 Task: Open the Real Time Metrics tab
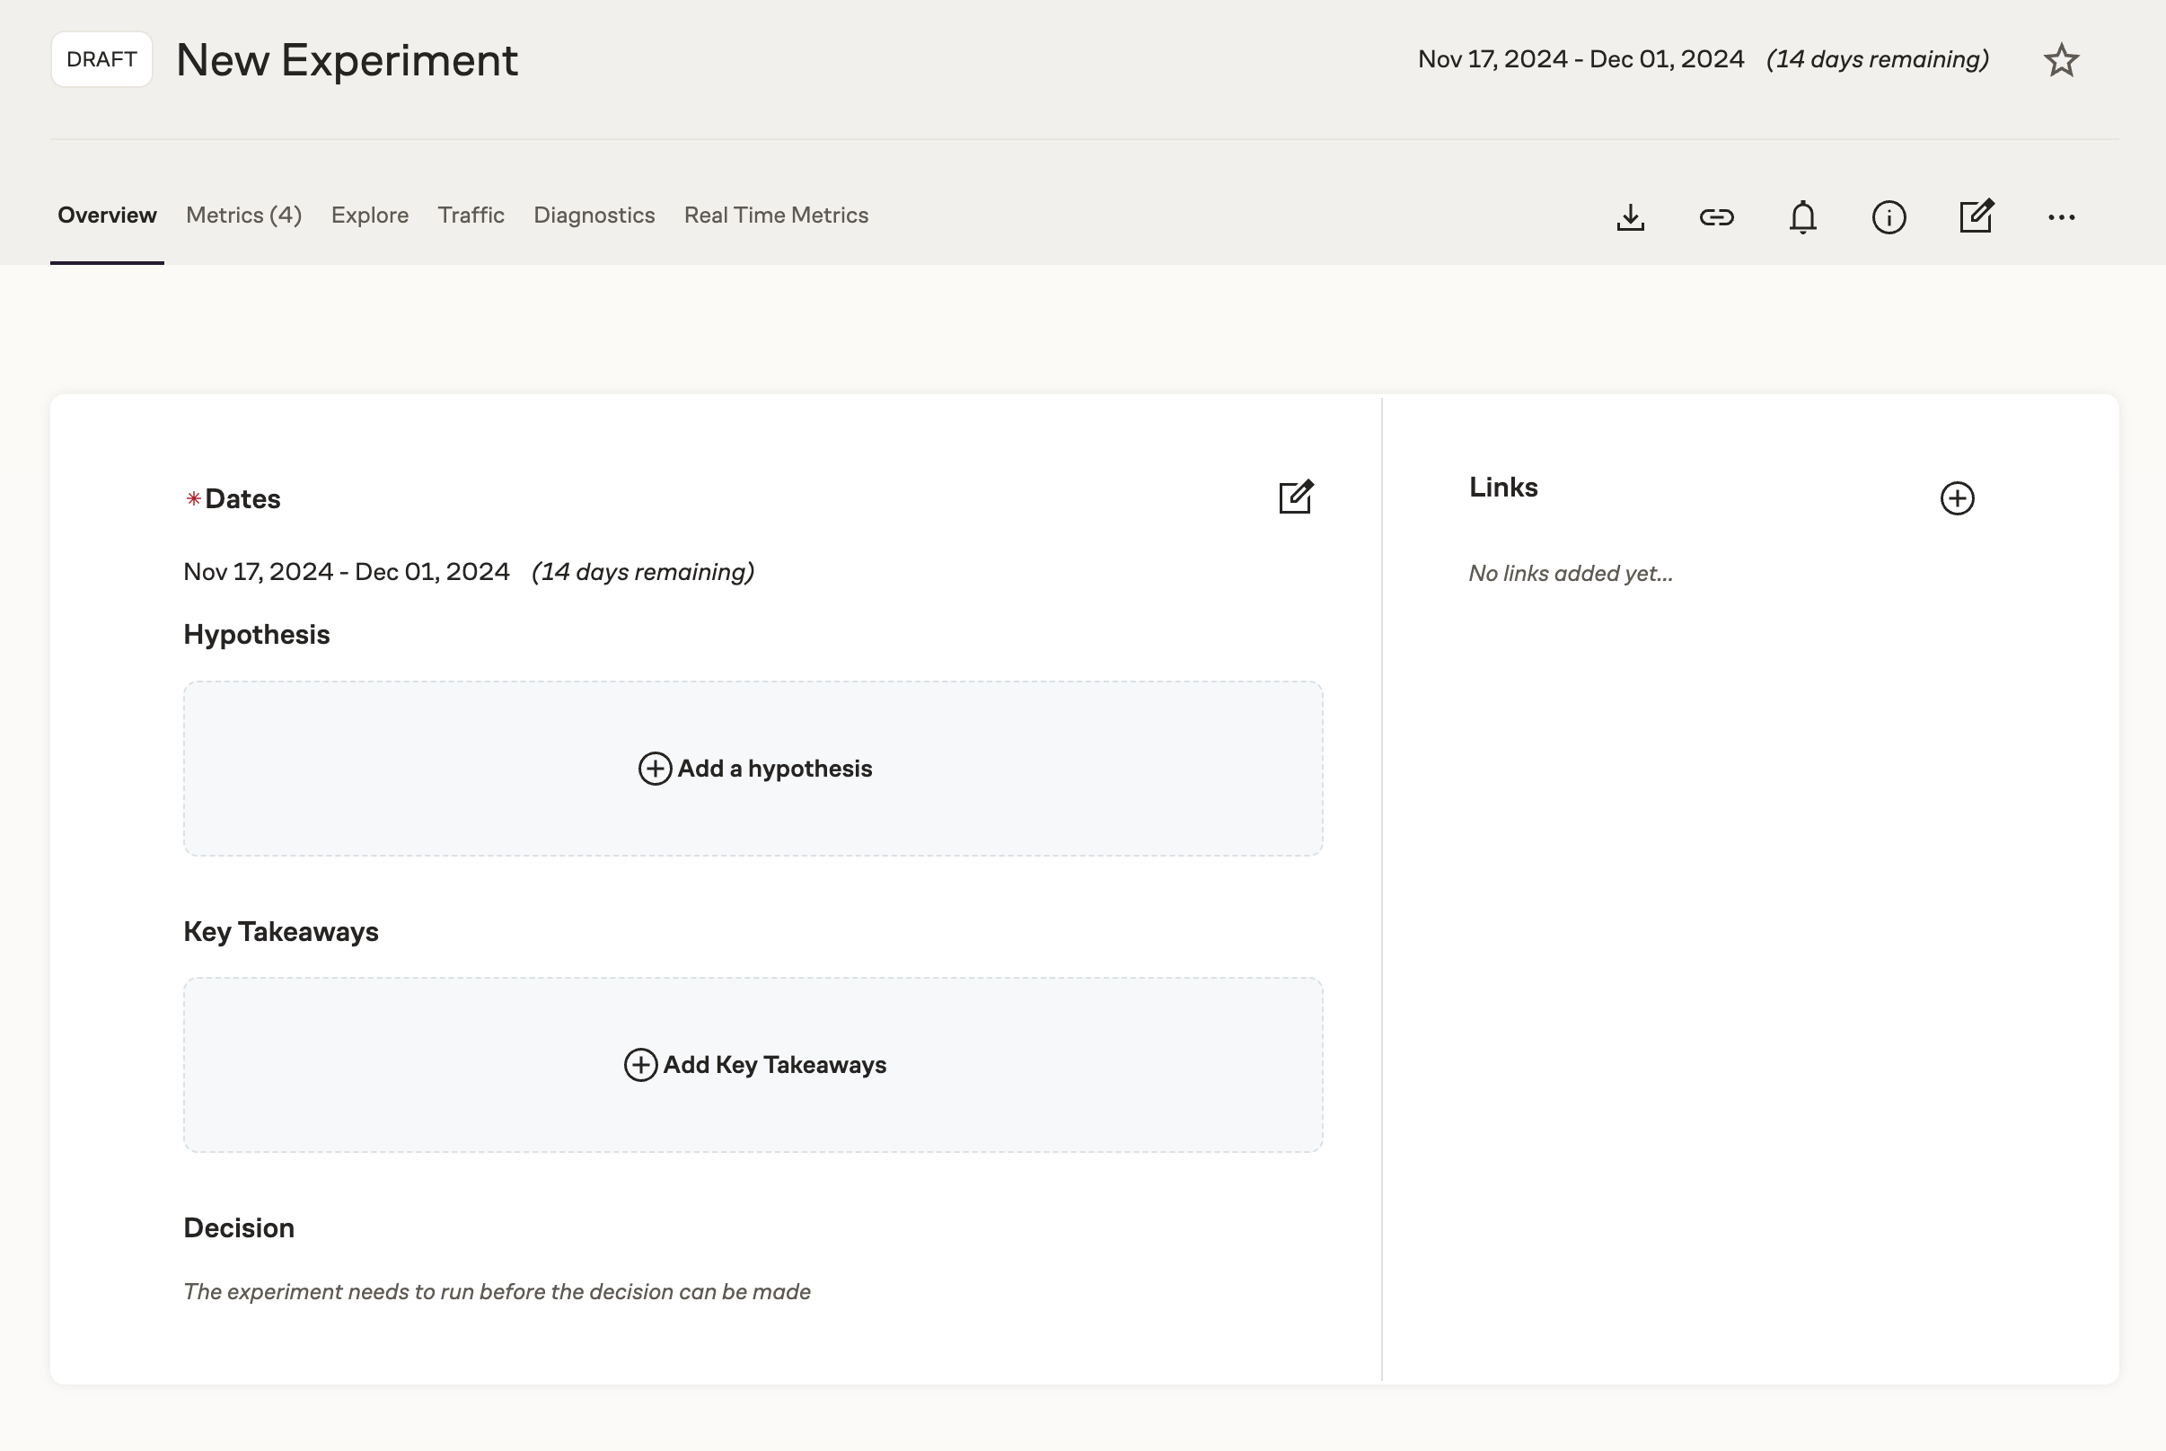pyautogui.click(x=775, y=215)
